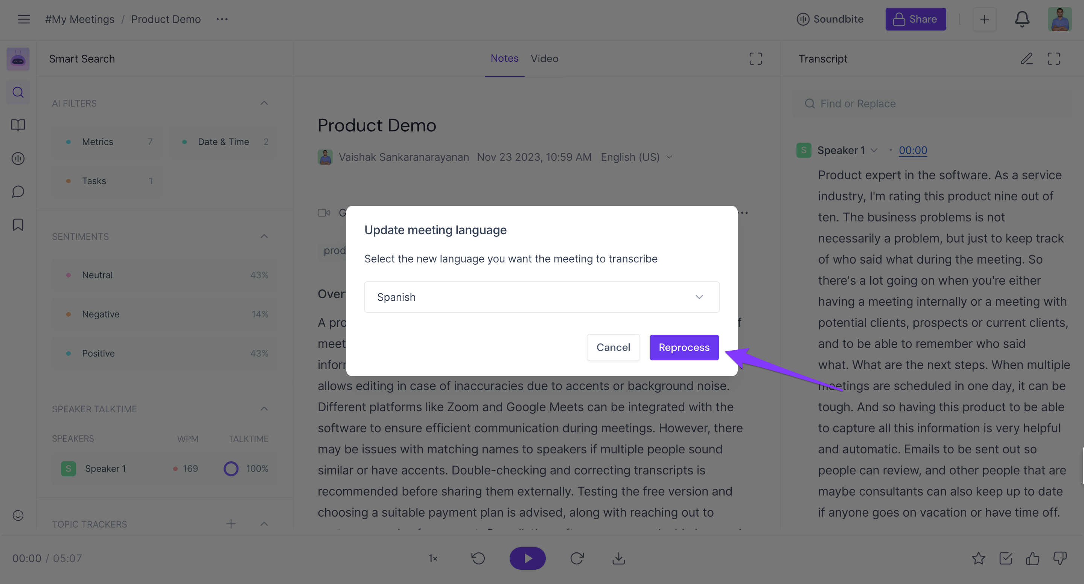1084x584 pixels.
Task: Open the notifications bell
Action: [1022, 19]
